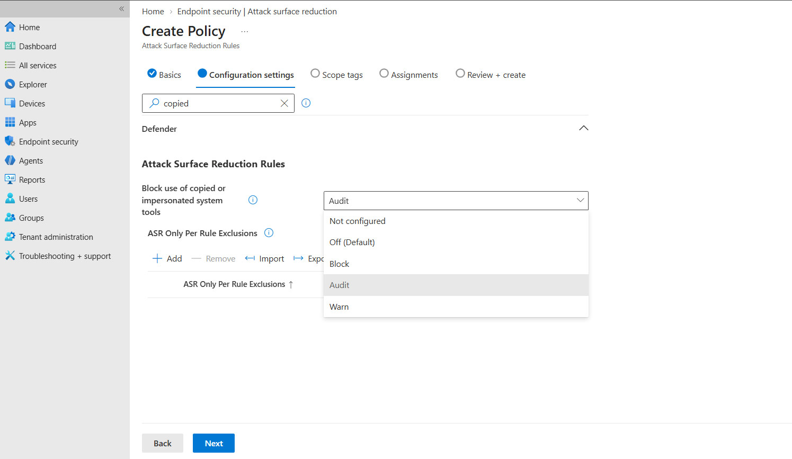
Task: Click the Troubleshooting + support tools icon
Action: coord(10,256)
